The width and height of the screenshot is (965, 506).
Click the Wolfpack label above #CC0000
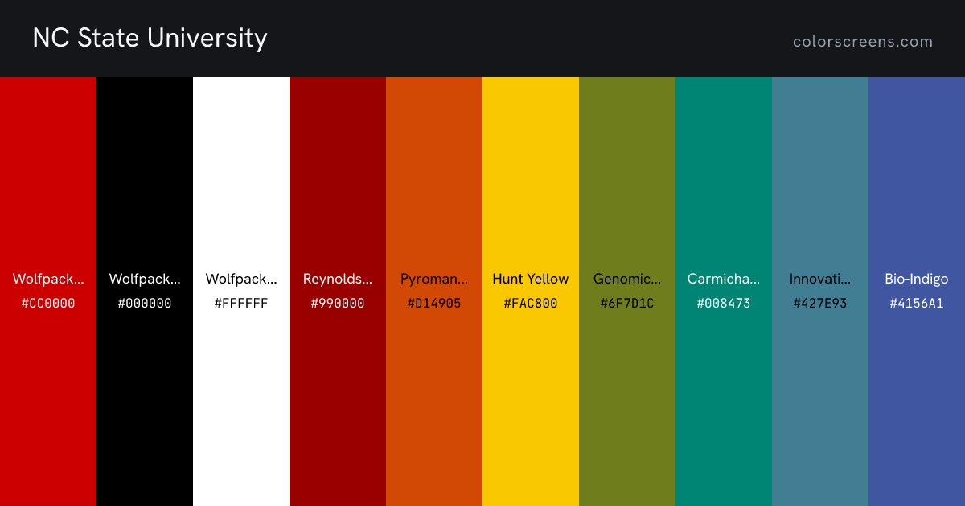[x=48, y=280]
